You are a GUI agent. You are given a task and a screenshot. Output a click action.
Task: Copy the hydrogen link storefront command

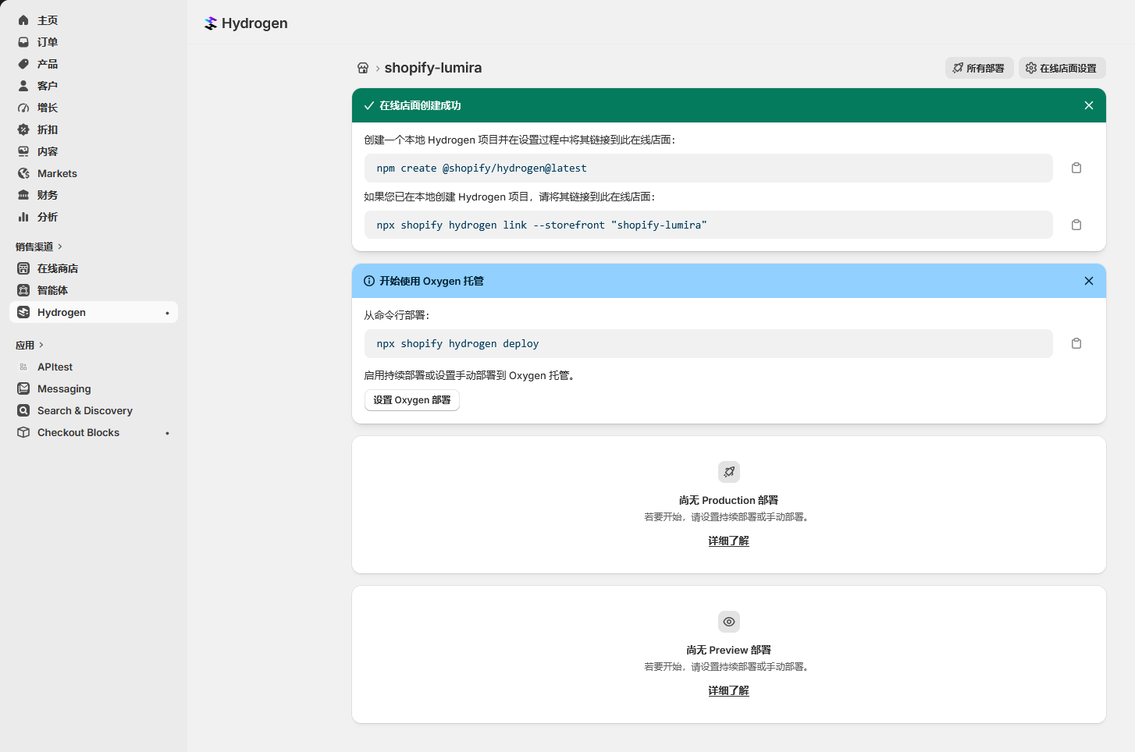1076,225
